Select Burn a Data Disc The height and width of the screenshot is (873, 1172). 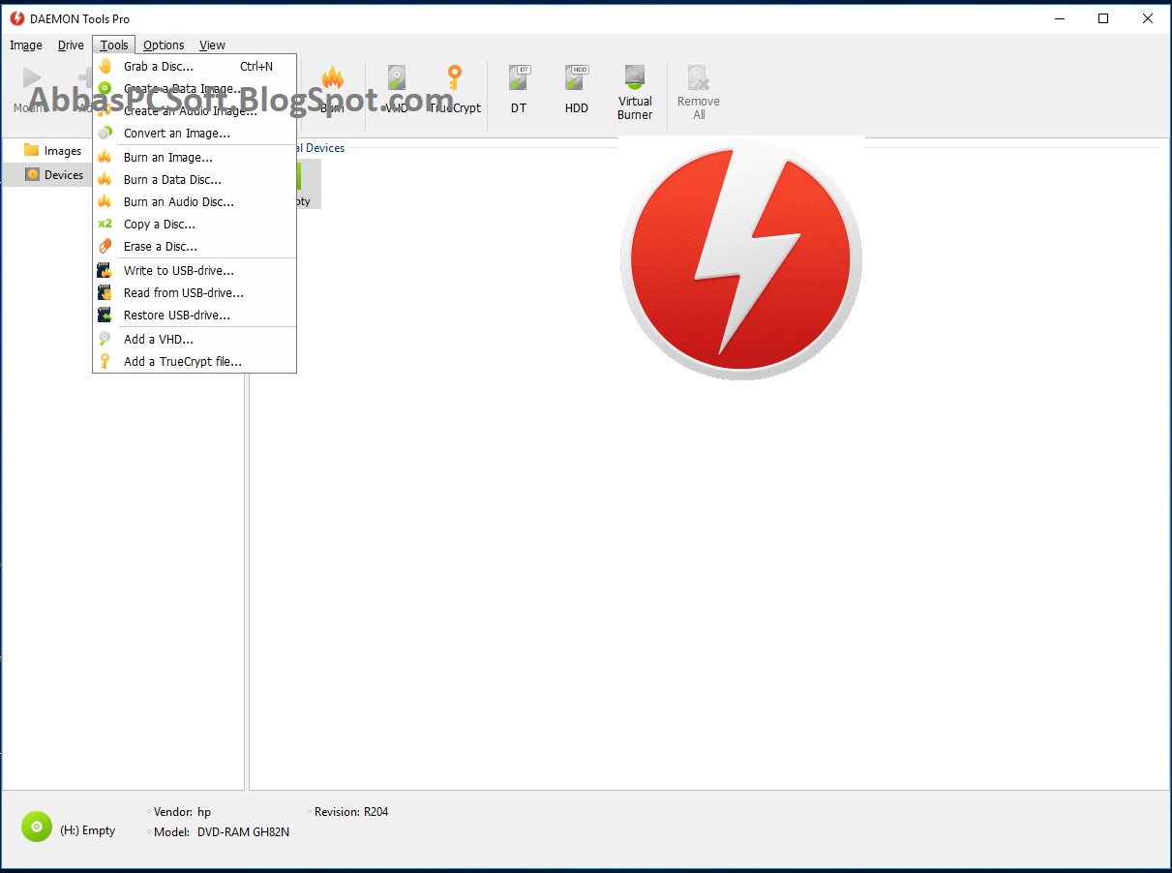[x=195, y=179]
